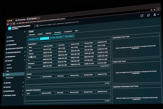The width and height of the screenshot is (163, 109).
Task: Focus the object search field
Action: click(x=60, y=24)
